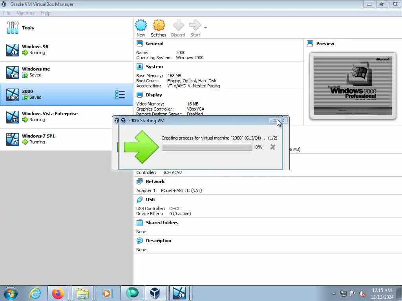
Task: Open the taskbar clock showing 12:15 AM
Action: (x=382, y=293)
